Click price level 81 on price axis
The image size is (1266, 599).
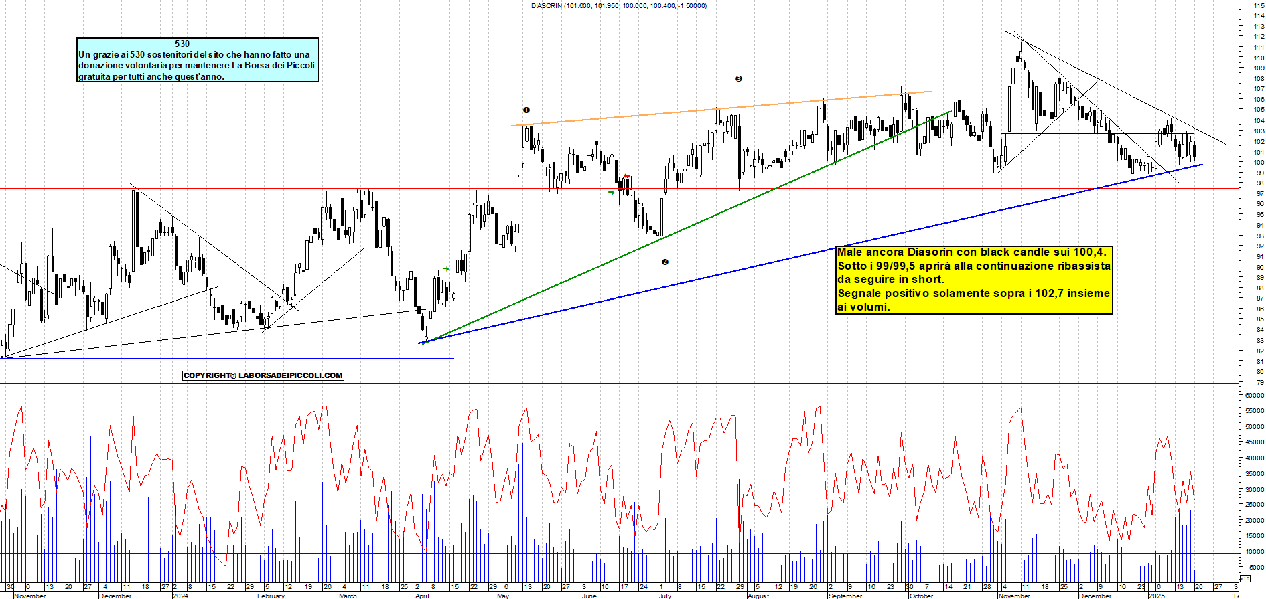click(x=1260, y=361)
